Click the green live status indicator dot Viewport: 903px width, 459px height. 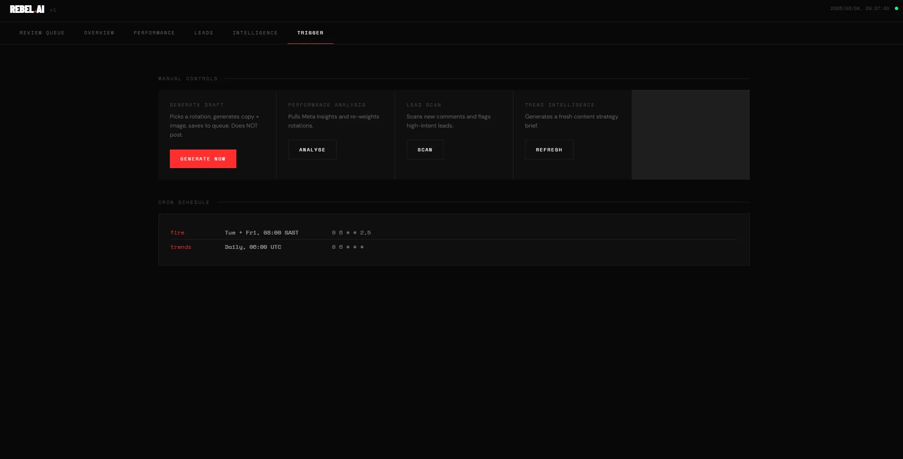[896, 8]
